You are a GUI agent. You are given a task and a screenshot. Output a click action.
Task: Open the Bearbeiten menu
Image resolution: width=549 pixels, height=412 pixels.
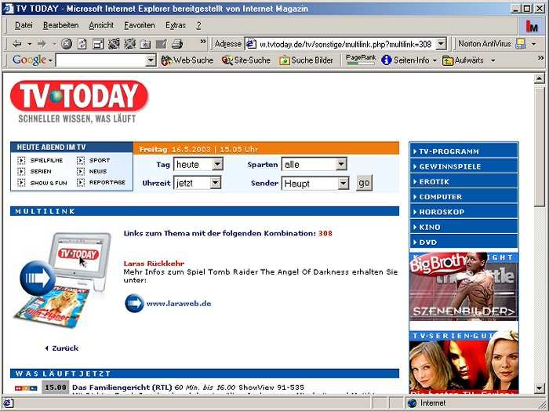(60, 26)
